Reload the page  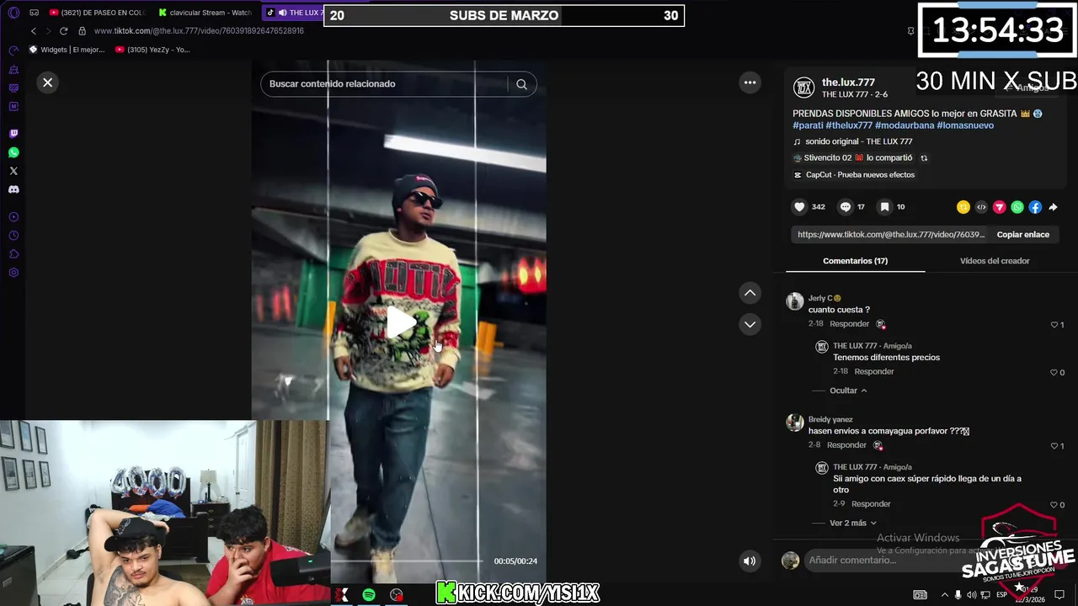pos(63,31)
